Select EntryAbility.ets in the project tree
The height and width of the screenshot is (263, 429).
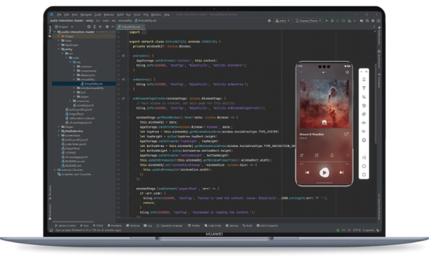point(92,84)
